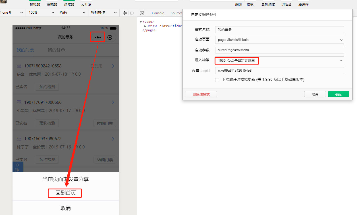This screenshot has width=357, height=215.
Task: Click the ticket number 1907180924210658
Action: coord(43,66)
